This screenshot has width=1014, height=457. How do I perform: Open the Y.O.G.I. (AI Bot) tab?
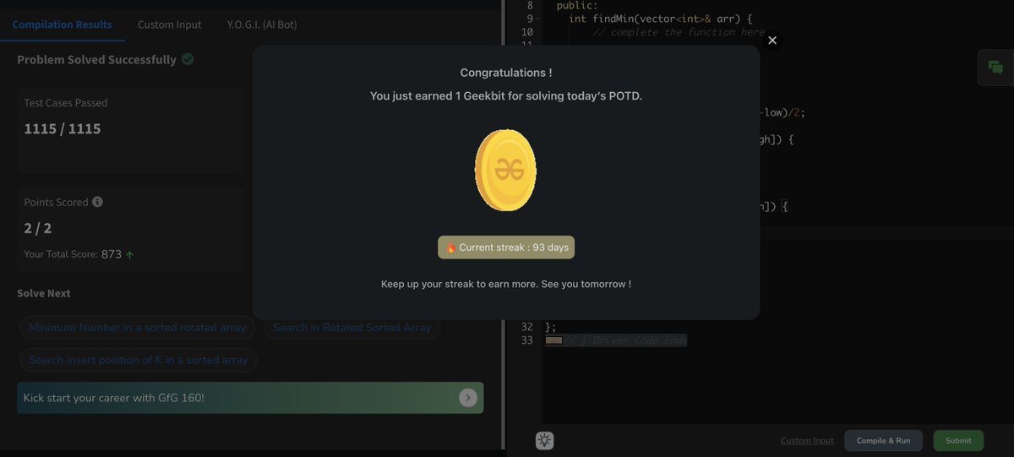(x=262, y=24)
